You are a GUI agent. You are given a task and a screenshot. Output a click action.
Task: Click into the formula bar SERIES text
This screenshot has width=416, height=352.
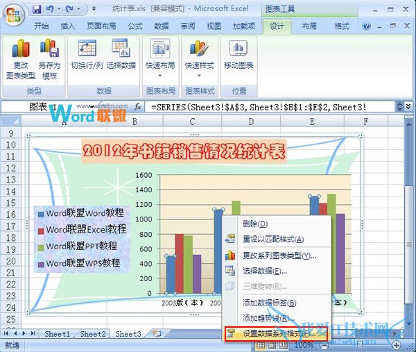pyautogui.click(x=259, y=107)
